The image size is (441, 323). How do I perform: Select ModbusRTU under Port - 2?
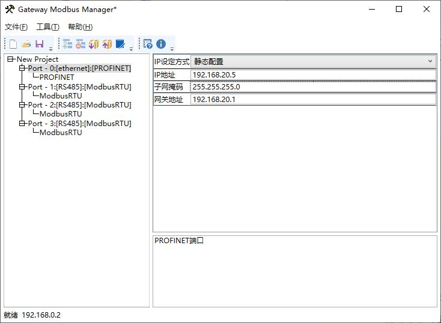60,114
